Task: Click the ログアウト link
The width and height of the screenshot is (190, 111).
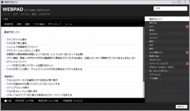Action: coord(45,14)
